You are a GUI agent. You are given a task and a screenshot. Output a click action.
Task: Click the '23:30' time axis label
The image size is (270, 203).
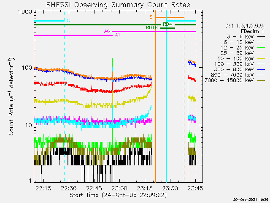pyautogui.click(x=170, y=188)
